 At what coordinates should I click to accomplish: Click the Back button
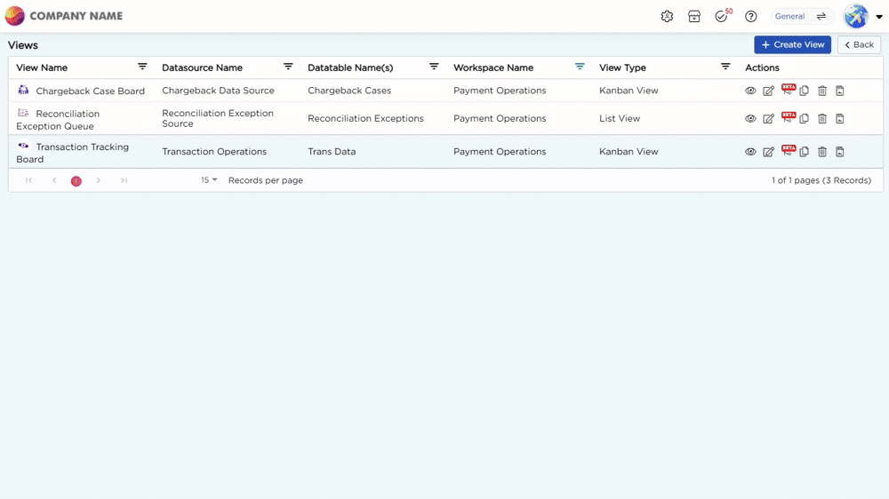tap(859, 44)
